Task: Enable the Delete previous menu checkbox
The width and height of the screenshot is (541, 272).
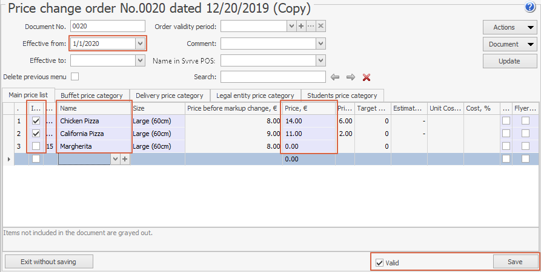Action: [75, 77]
